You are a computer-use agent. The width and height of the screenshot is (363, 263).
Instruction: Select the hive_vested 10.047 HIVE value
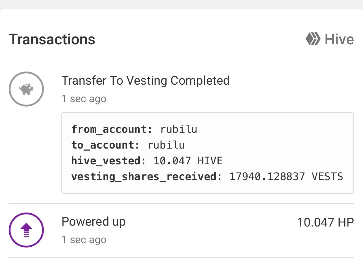[188, 161]
